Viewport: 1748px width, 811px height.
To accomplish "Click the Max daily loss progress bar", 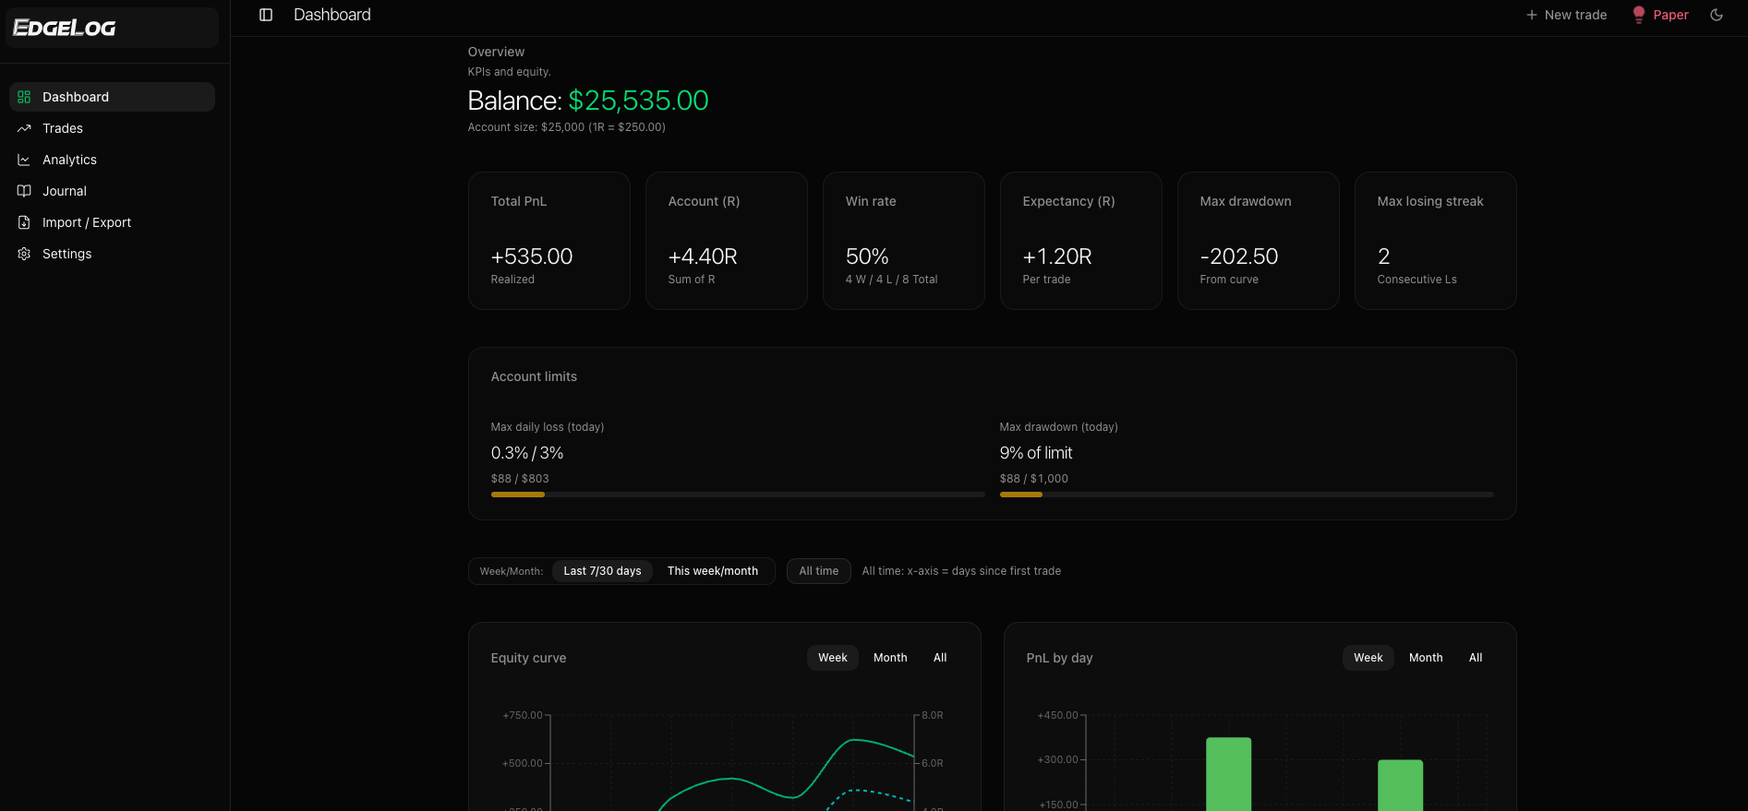I will point(738,495).
